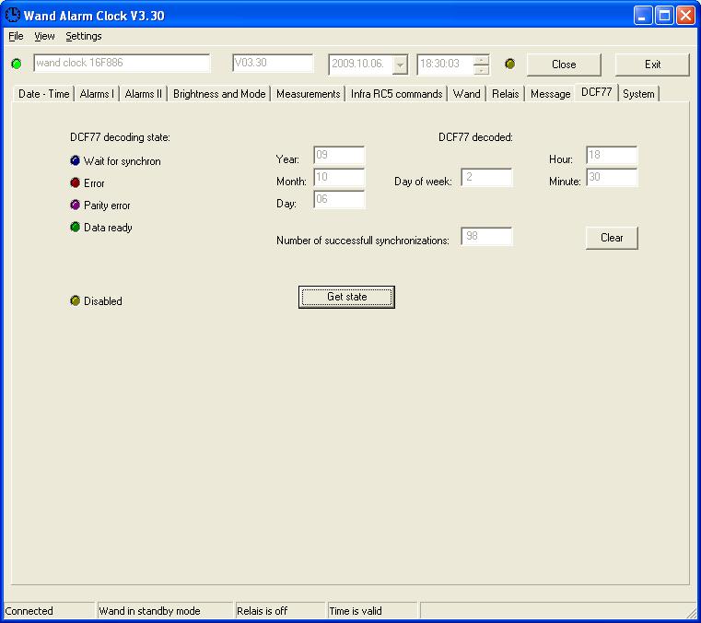Screen dimensions: 701x623
Task: Click the Clear button
Action: click(612, 238)
